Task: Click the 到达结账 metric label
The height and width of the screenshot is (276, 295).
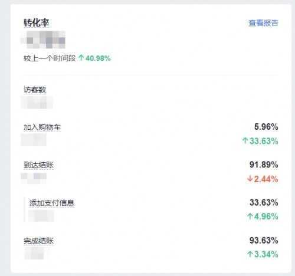Action: [38, 165]
